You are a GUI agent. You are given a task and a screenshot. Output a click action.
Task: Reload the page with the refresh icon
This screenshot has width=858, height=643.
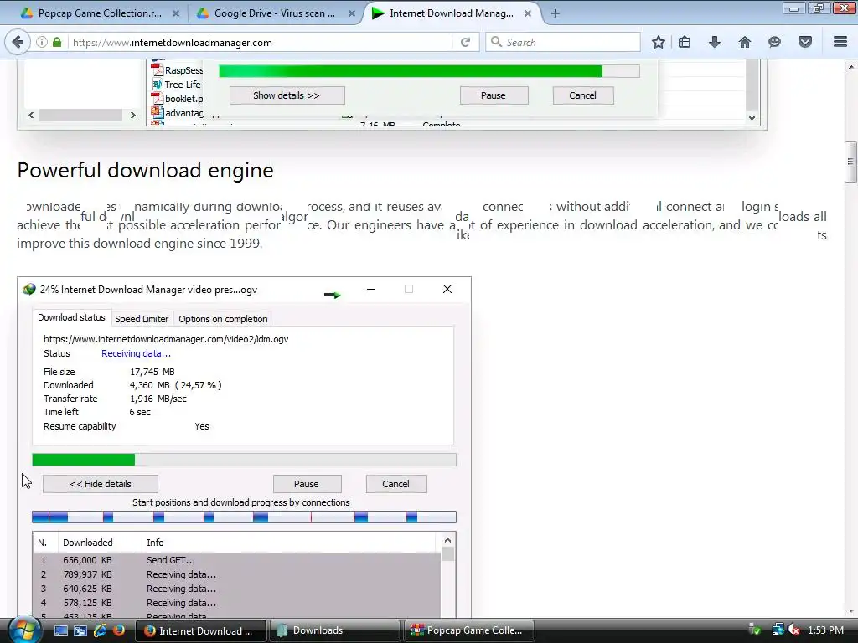tap(465, 42)
